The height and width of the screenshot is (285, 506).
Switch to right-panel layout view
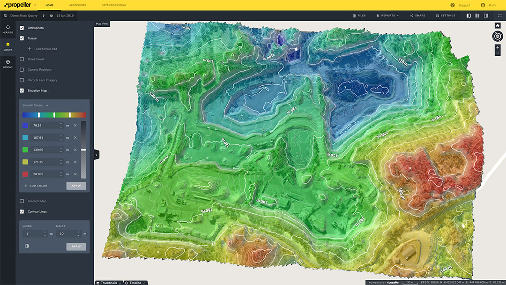point(486,15)
